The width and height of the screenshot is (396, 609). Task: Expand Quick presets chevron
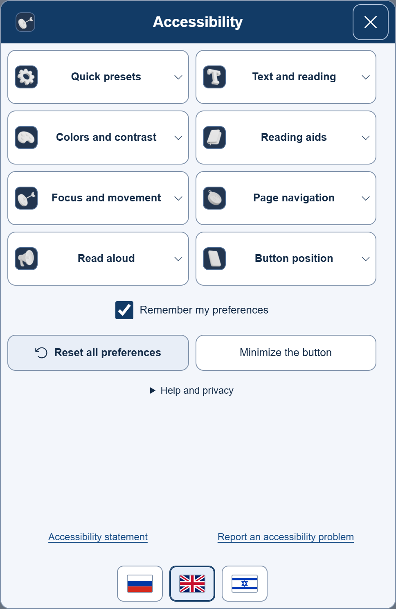pyautogui.click(x=178, y=77)
